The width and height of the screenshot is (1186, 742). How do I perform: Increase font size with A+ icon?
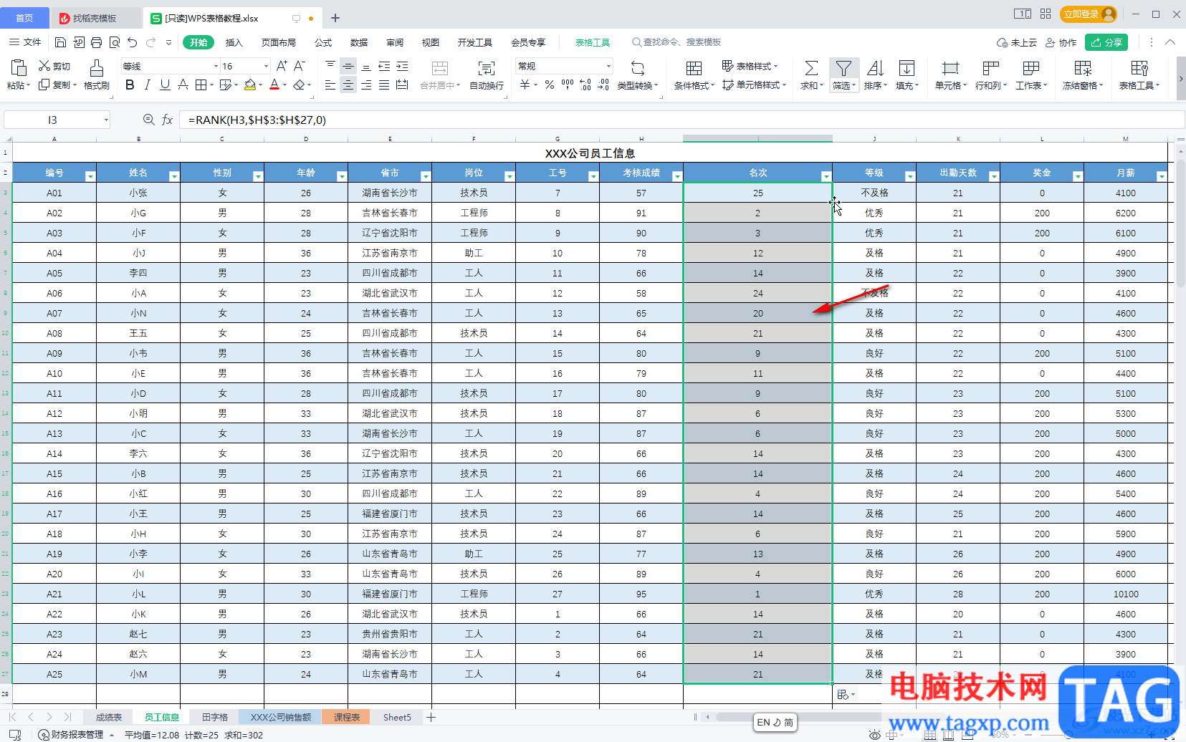point(282,66)
